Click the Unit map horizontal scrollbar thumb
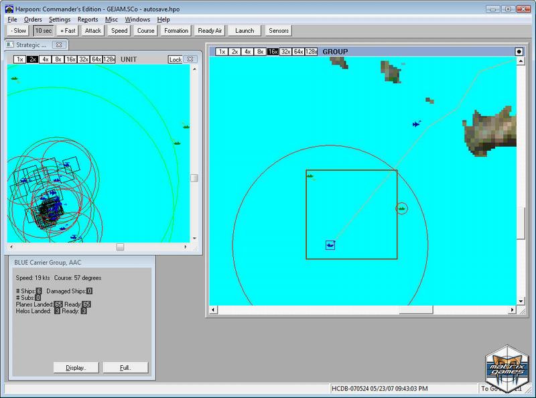Screen dimensions: 536x398 [x=120, y=247]
